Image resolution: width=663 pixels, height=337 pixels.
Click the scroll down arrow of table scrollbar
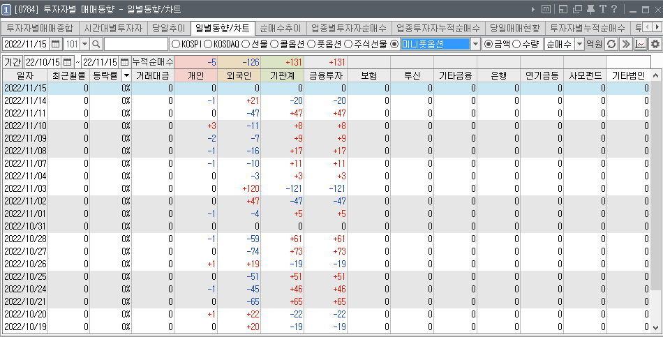click(x=655, y=328)
